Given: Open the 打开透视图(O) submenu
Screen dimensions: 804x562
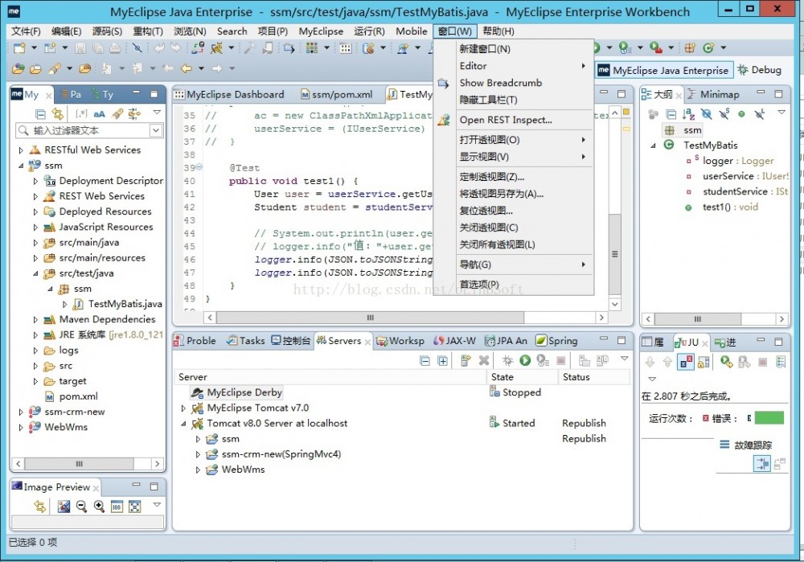Looking at the screenshot, I should point(494,139).
